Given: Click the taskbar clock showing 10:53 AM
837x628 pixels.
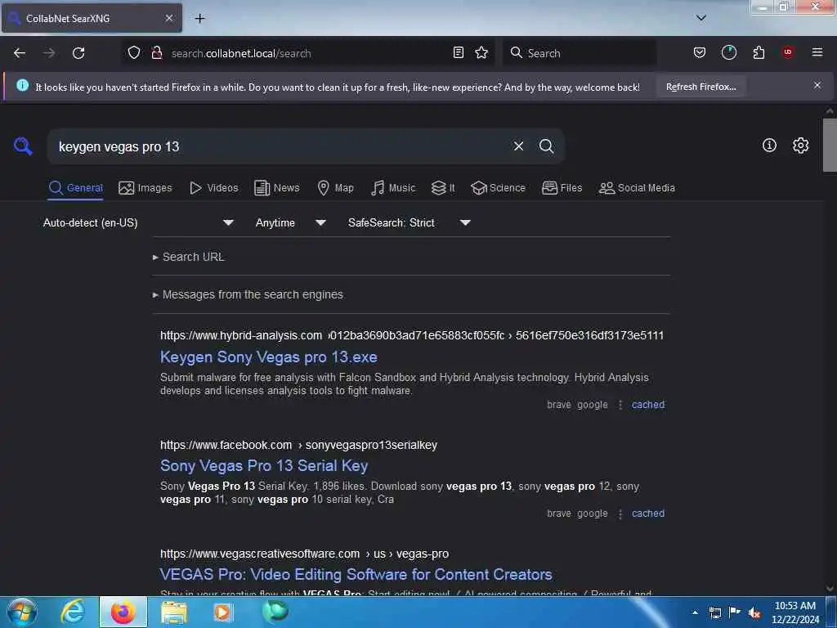Looking at the screenshot, I should (794, 612).
